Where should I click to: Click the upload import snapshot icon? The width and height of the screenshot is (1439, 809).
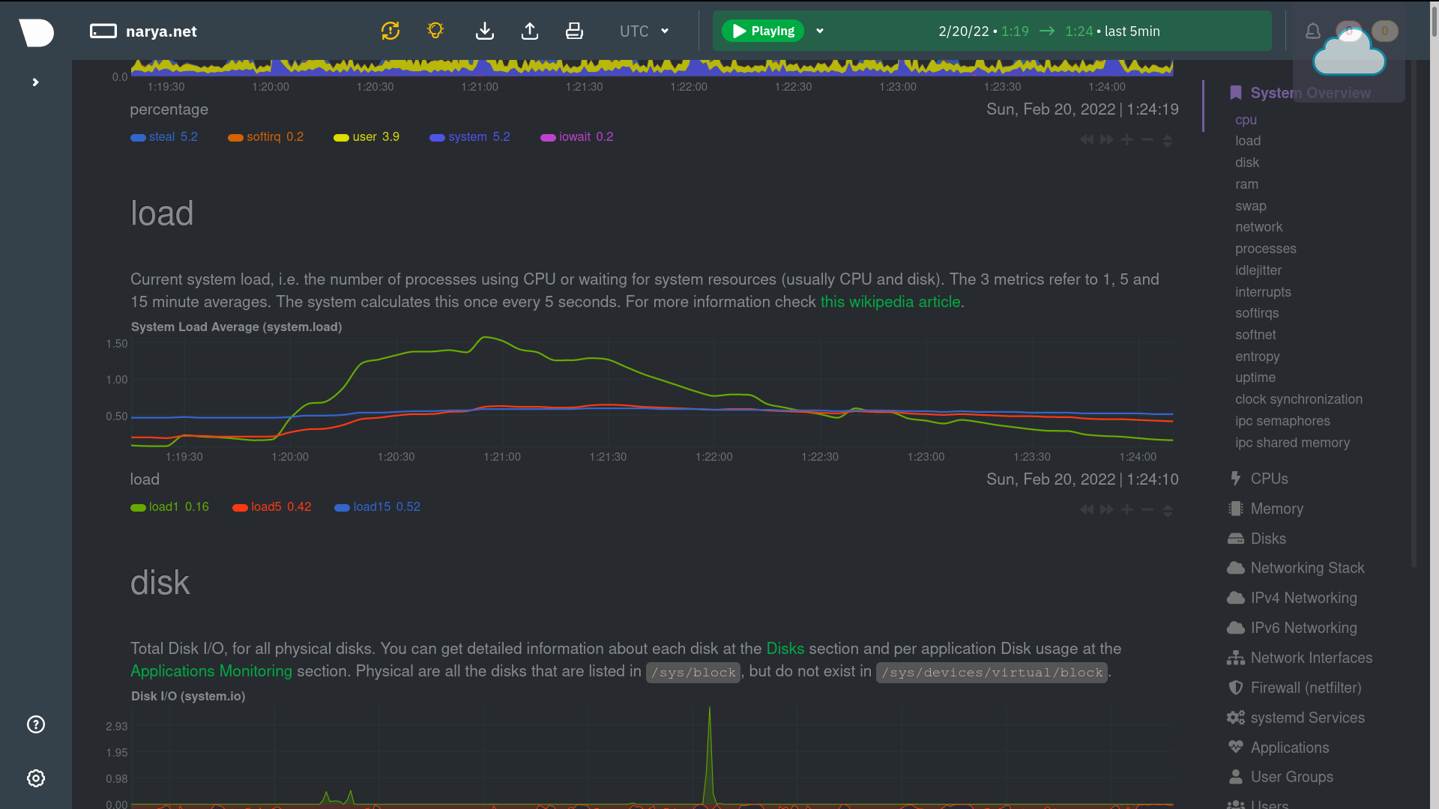point(530,31)
